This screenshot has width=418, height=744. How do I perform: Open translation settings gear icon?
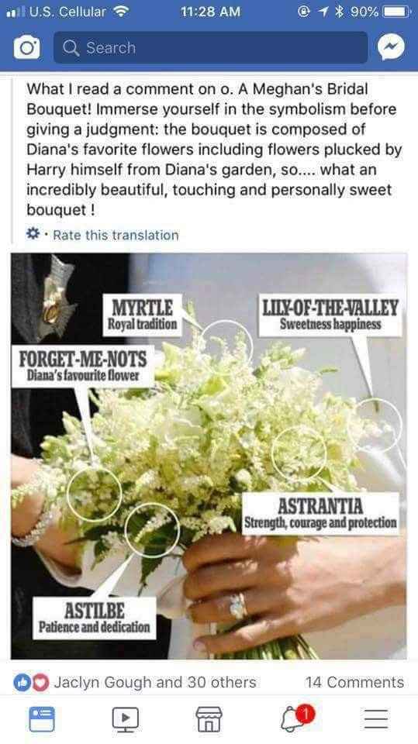[33, 234]
